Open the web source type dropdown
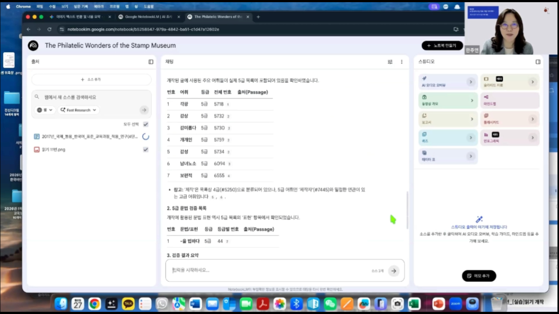This screenshot has width=559, height=314. point(45,110)
